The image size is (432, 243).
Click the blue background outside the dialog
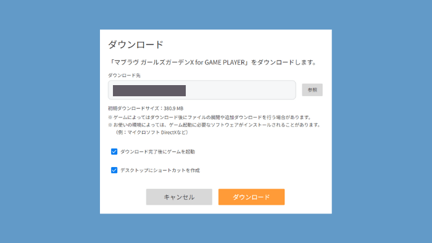coord(49,121)
